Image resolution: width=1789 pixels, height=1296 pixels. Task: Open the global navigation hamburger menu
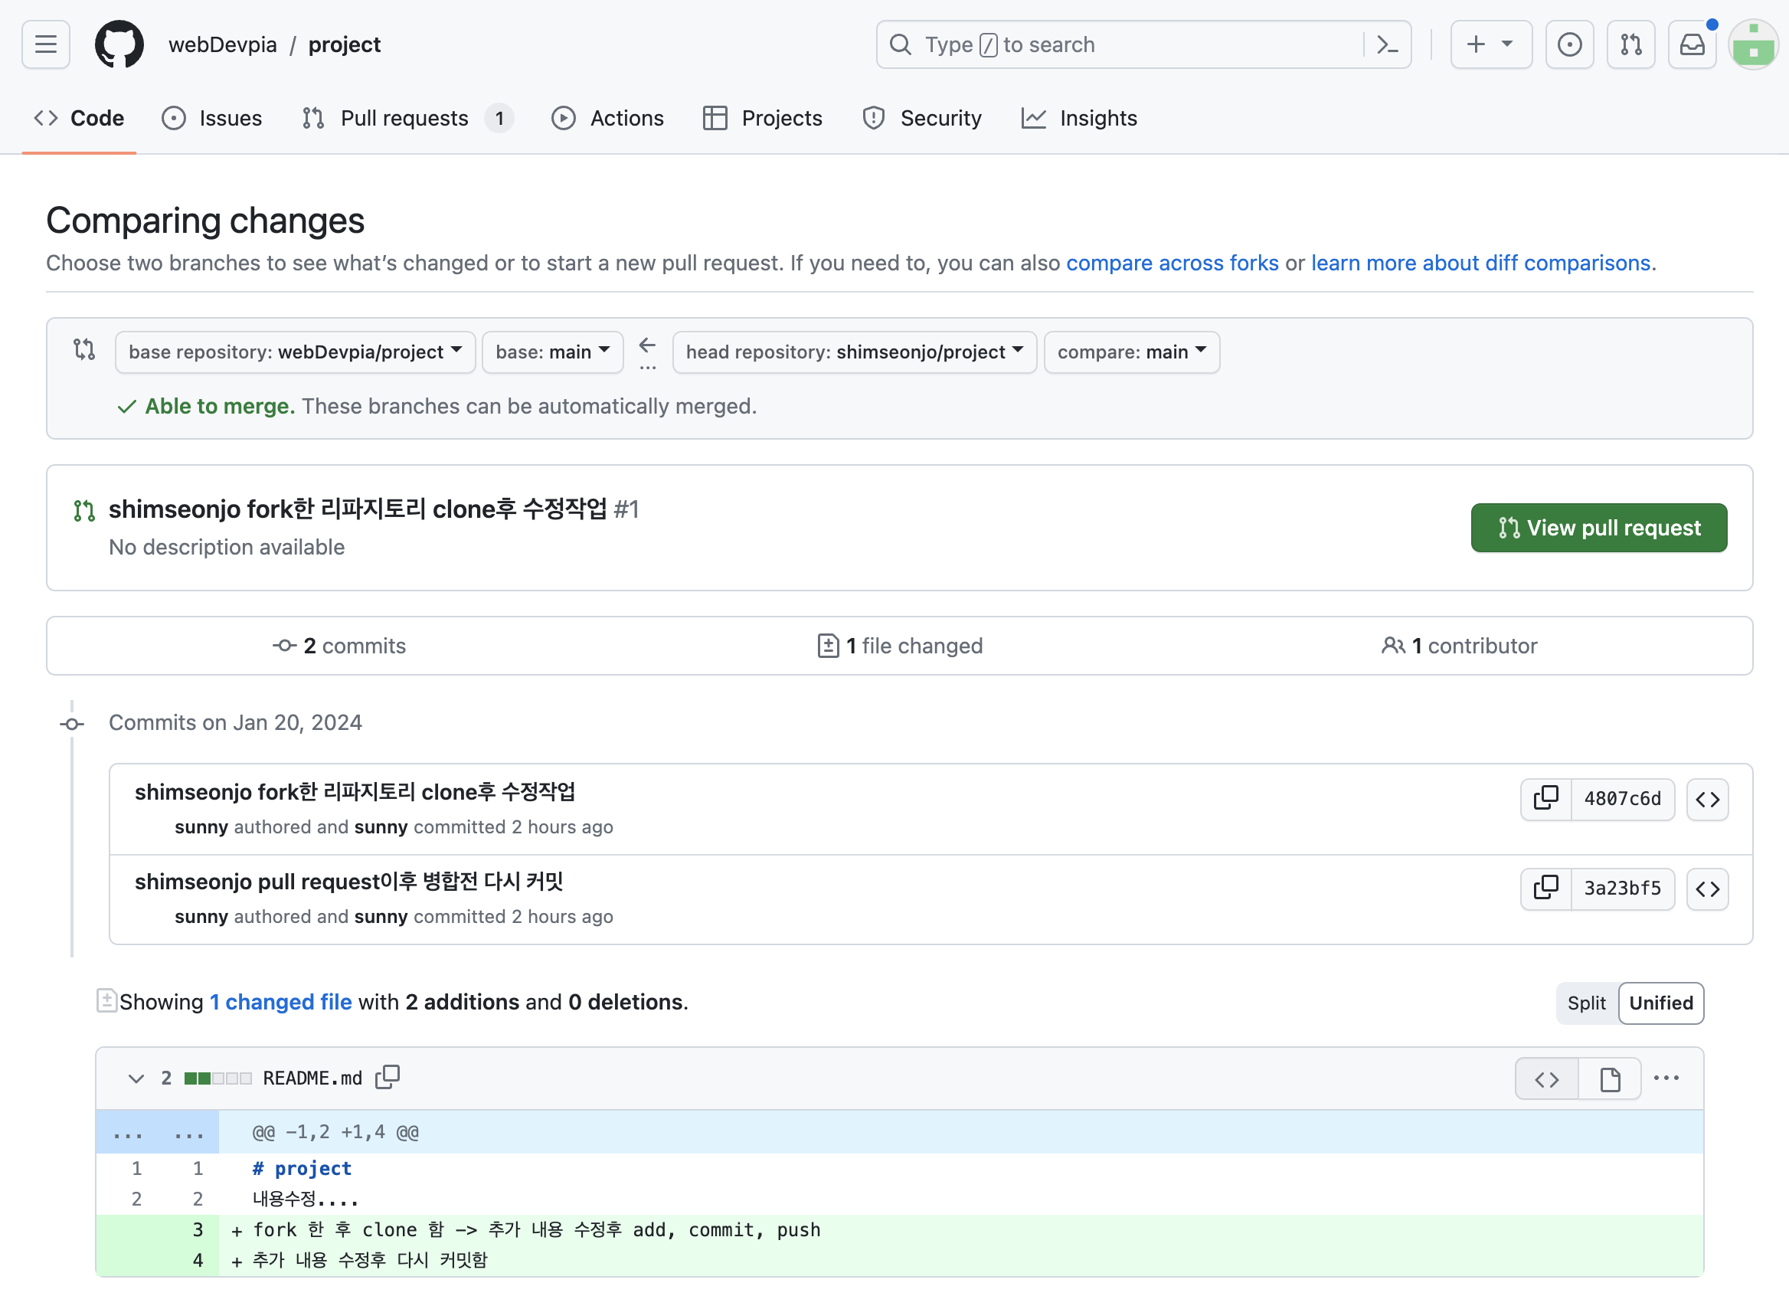(x=45, y=44)
